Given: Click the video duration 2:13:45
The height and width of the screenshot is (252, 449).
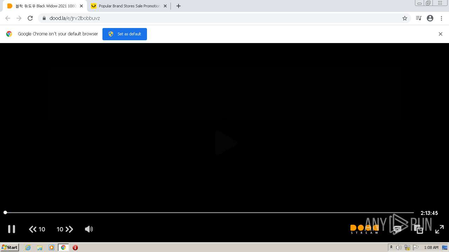Looking at the screenshot, I should coord(429,213).
